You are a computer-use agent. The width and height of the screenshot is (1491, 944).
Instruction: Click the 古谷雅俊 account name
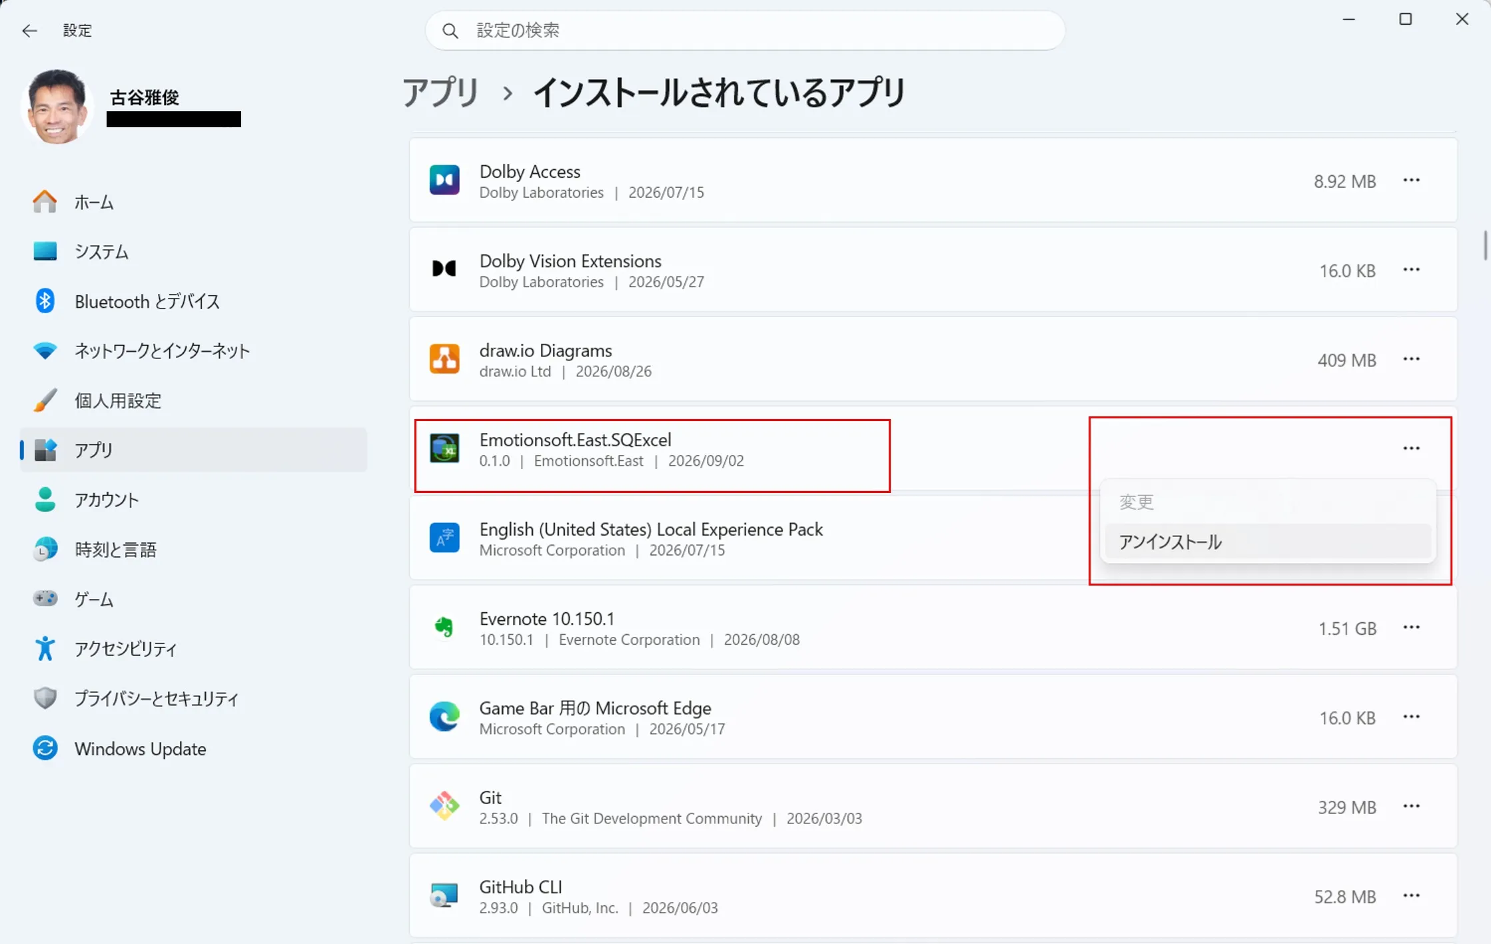[x=145, y=97]
